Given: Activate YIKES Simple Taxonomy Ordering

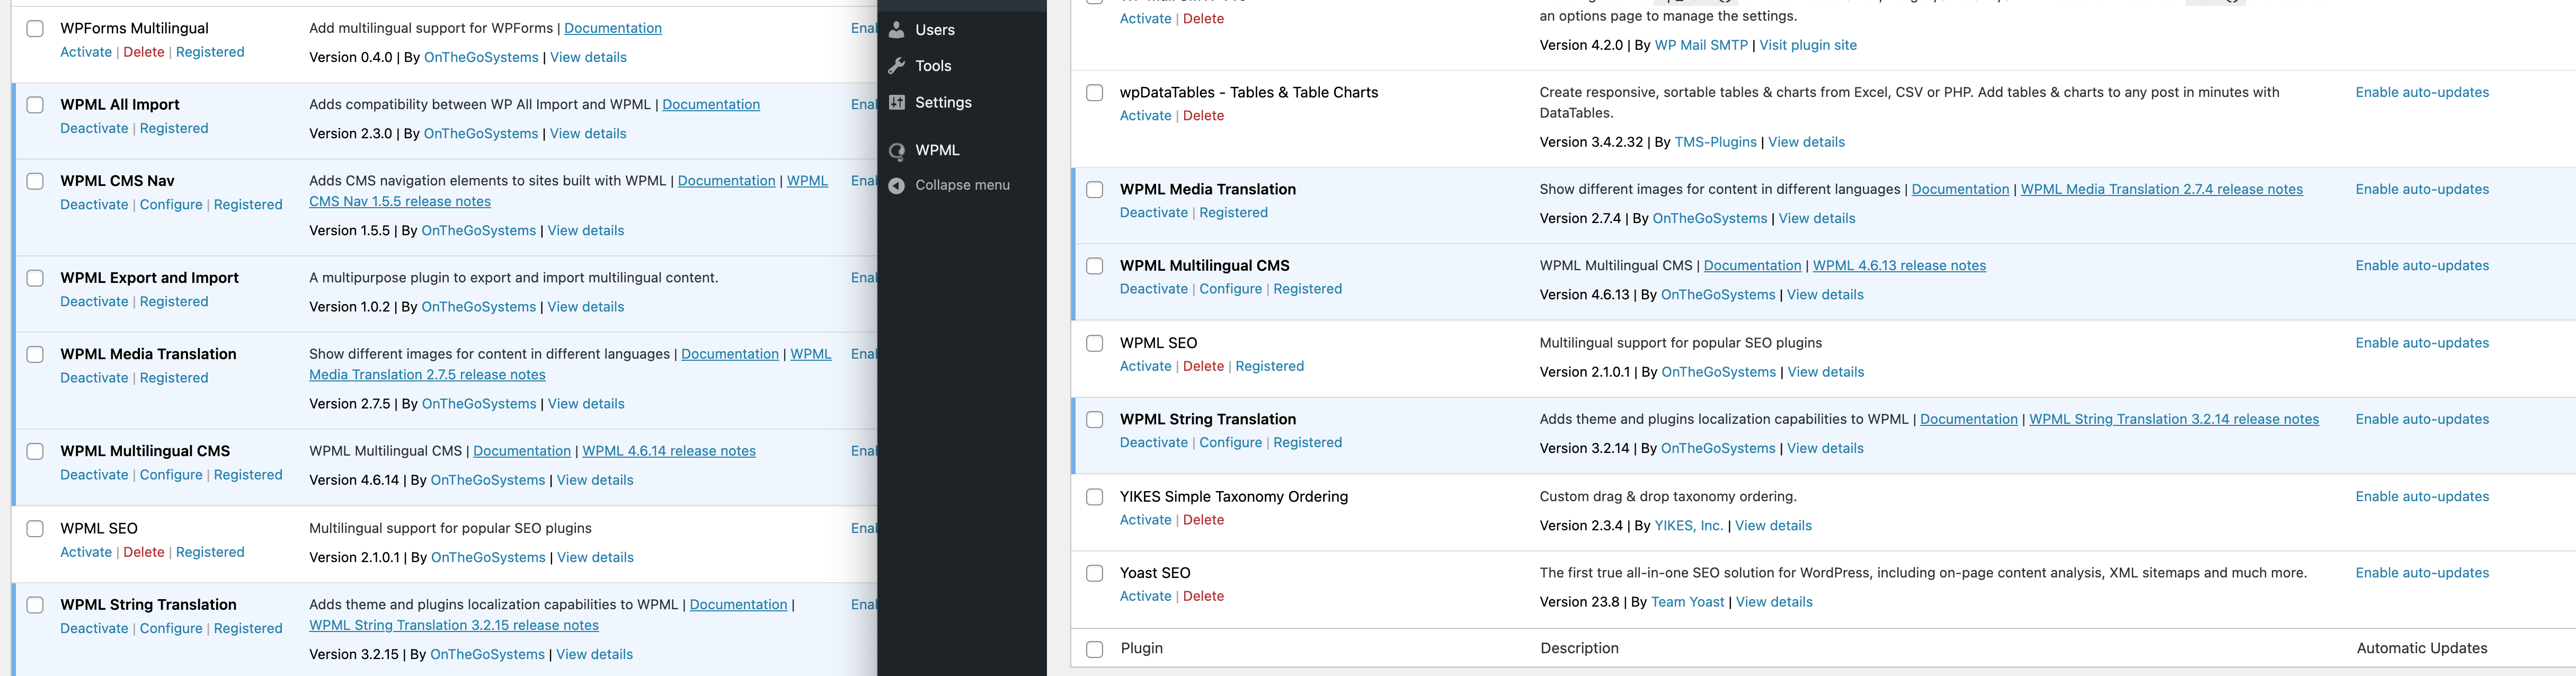Looking at the screenshot, I should tap(1146, 520).
